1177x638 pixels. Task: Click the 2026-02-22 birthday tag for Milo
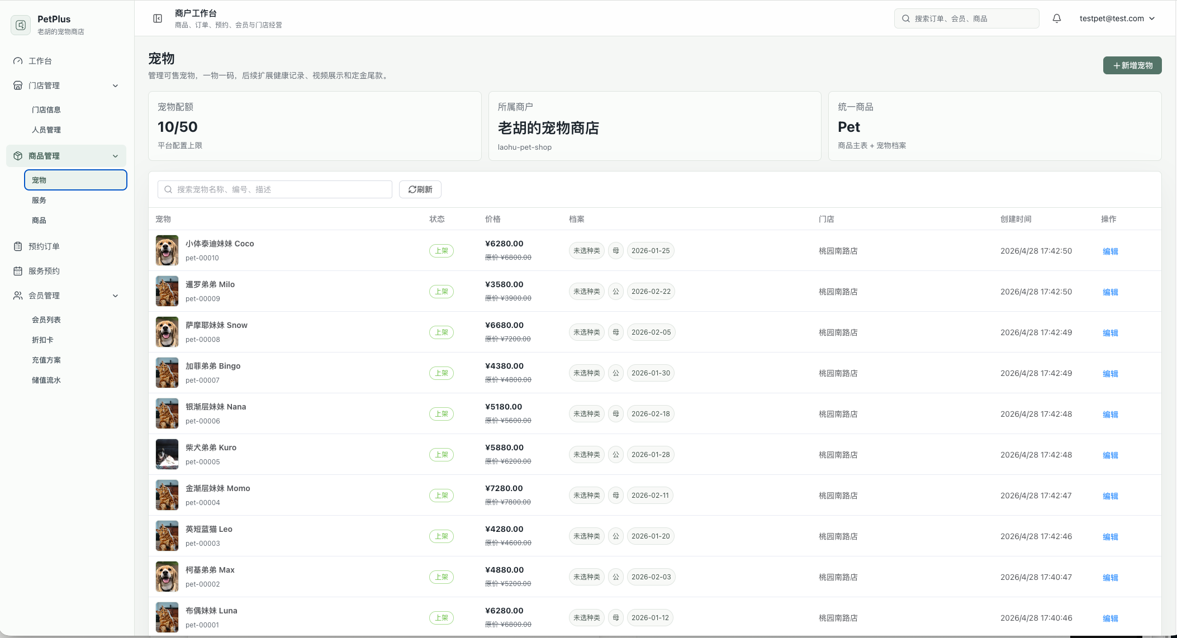pos(651,292)
